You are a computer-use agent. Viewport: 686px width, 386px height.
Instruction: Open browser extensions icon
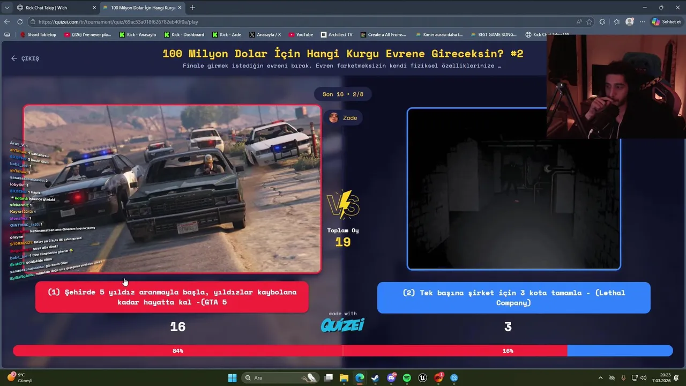pos(602,22)
